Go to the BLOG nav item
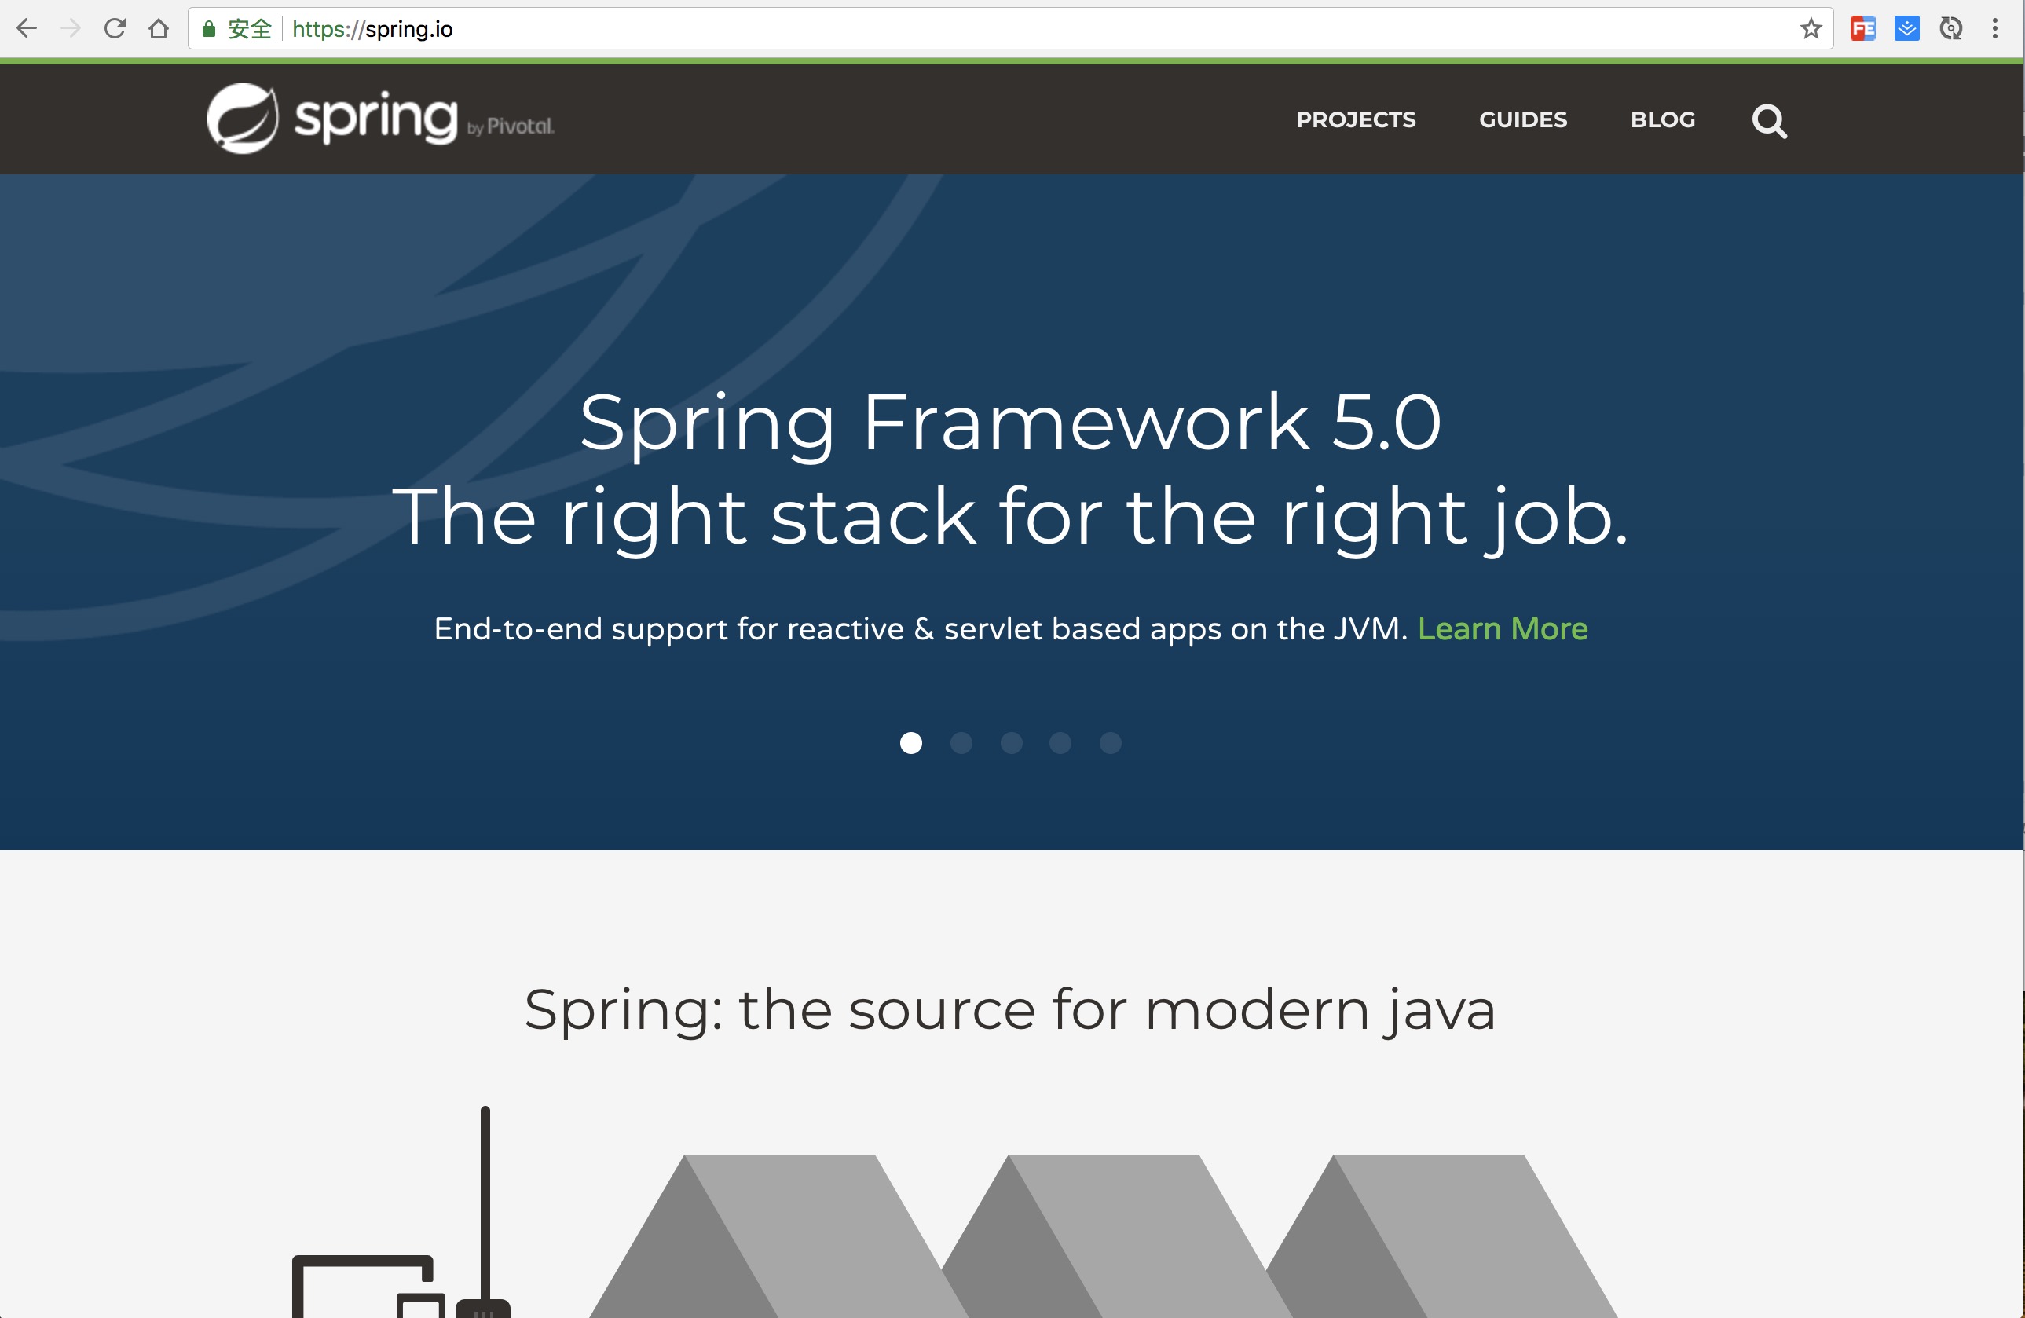Image resolution: width=2025 pixels, height=1318 pixels. tap(1663, 120)
